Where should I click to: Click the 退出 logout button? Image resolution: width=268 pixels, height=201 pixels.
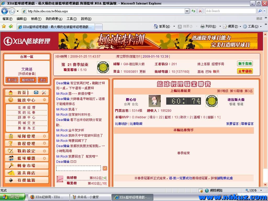click(x=43, y=80)
